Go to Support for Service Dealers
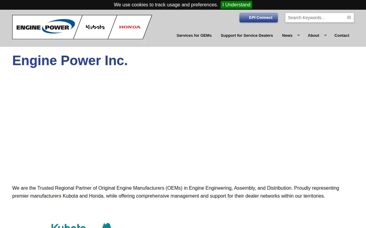Screen dimensions: 366x228 247,36
